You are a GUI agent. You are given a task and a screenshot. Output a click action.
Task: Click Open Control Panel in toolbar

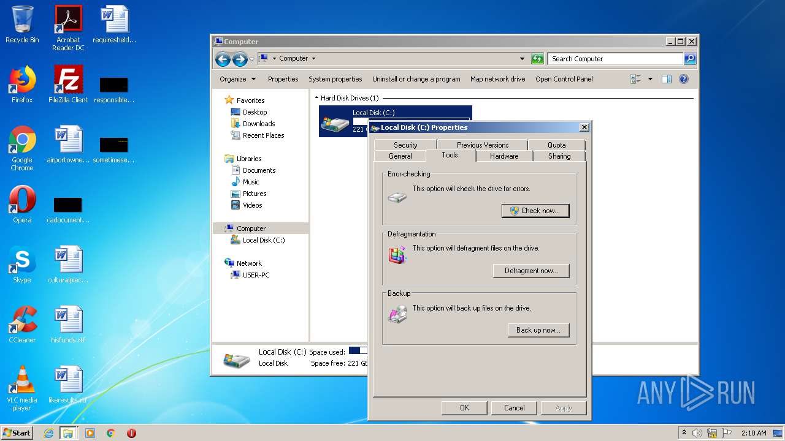564,79
